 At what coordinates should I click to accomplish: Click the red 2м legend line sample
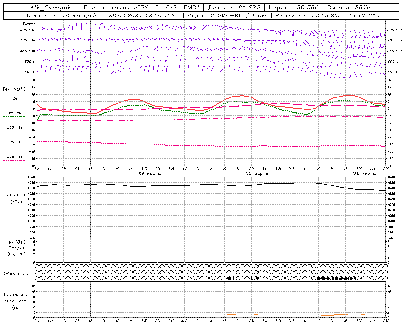pos(15,102)
